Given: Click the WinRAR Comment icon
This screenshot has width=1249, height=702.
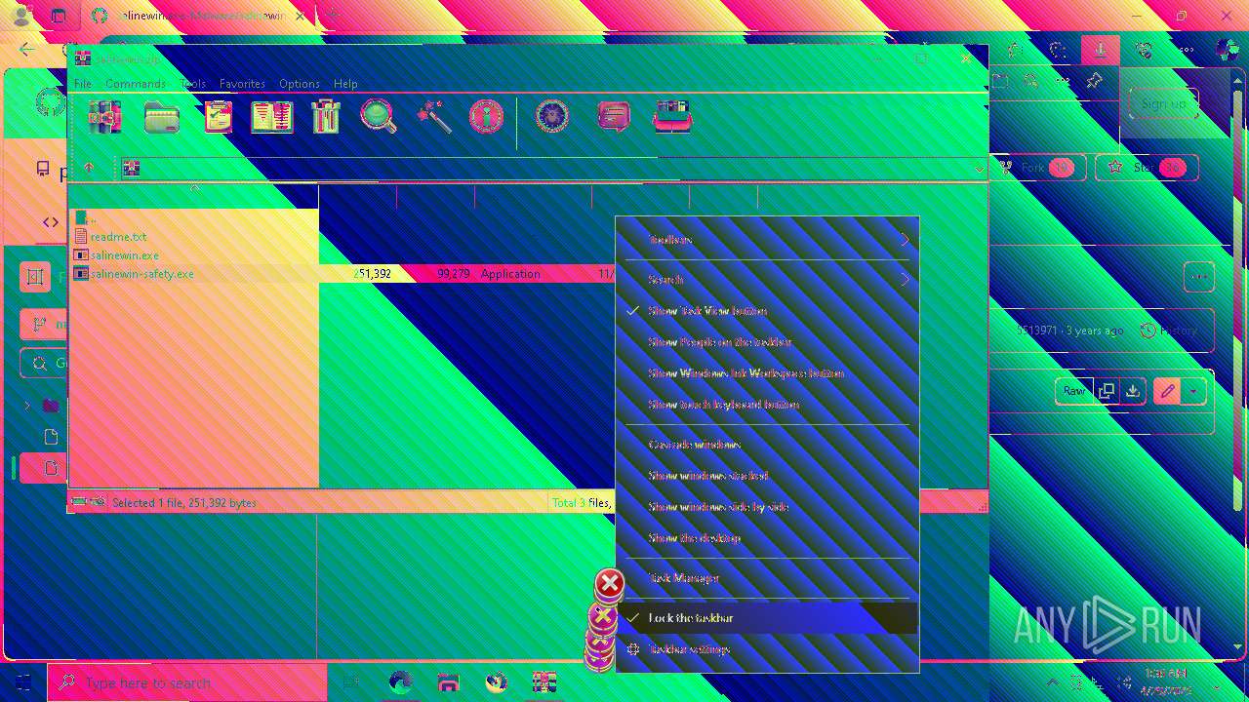Looking at the screenshot, I should (x=613, y=117).
